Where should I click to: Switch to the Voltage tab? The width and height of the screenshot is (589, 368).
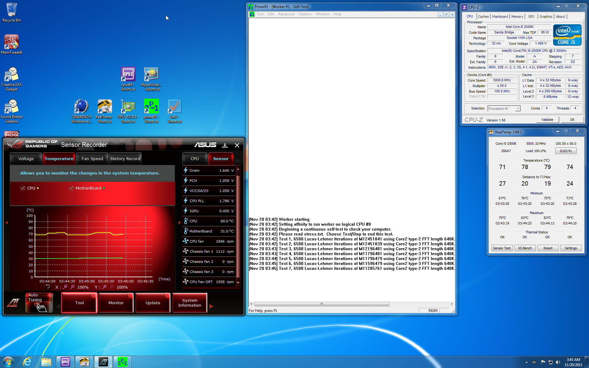click(26, 159)
